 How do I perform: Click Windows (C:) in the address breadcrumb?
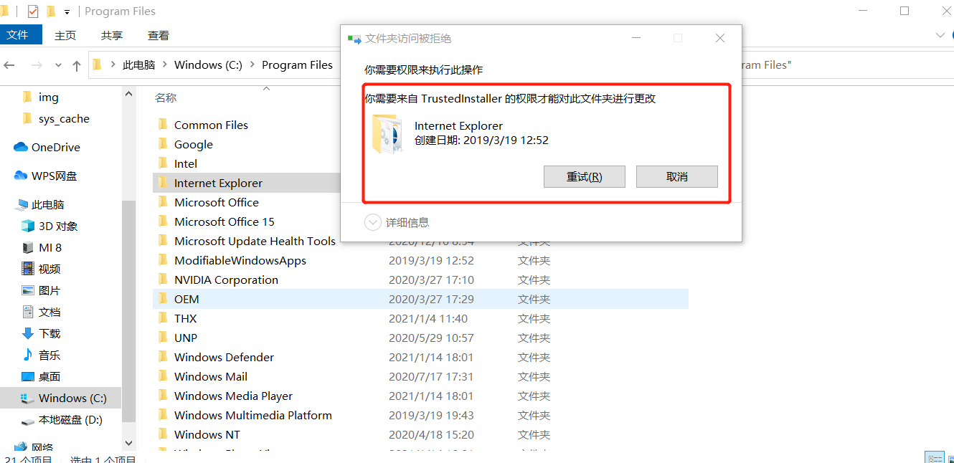click(208, 65)
